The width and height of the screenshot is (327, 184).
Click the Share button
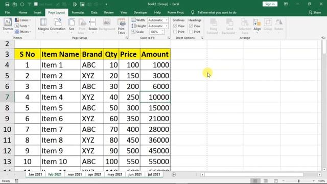click(x=315, y=12)
